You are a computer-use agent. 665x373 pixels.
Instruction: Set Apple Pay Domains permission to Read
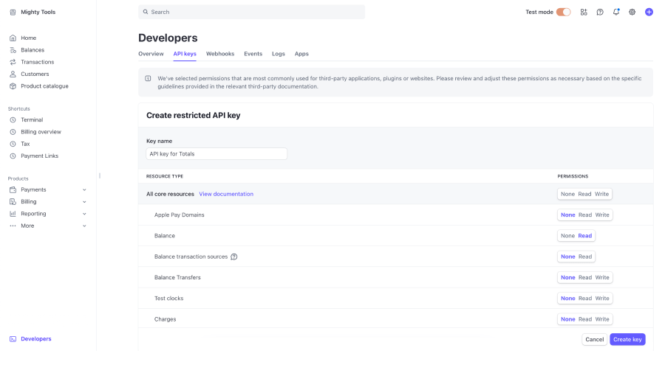click(x=585, y=215)
